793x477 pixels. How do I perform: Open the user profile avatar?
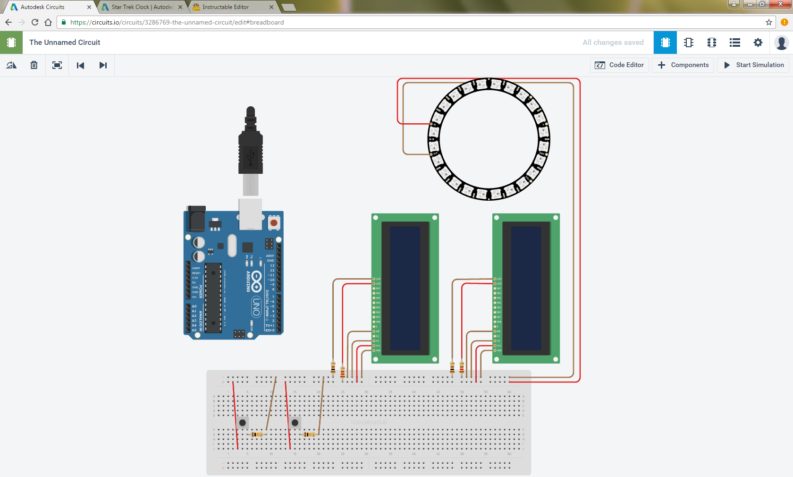[781, 43]
